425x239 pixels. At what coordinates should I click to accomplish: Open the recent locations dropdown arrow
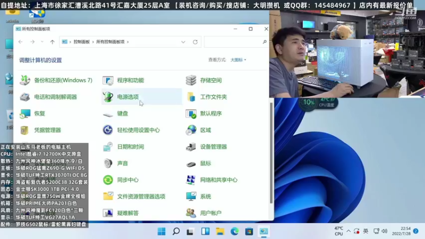42,42
